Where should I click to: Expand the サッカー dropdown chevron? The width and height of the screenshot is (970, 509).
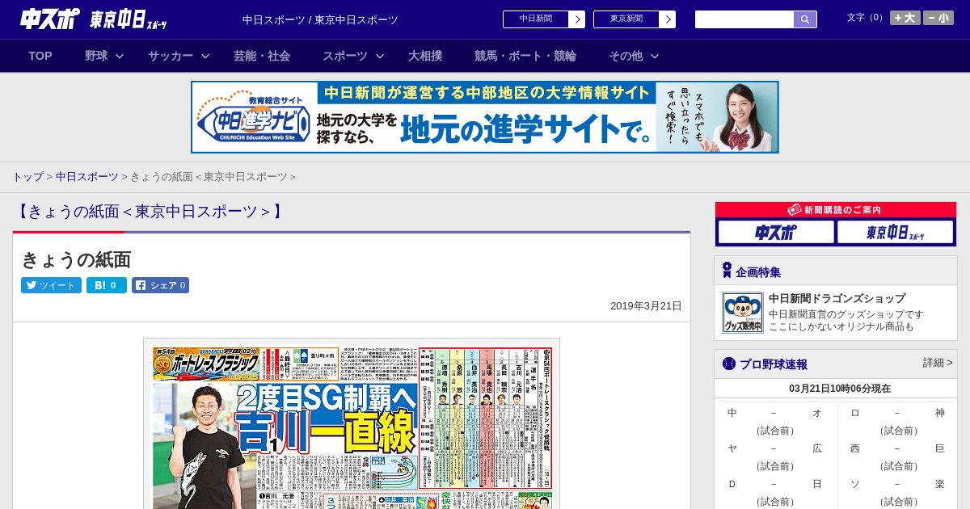point(205,56)
